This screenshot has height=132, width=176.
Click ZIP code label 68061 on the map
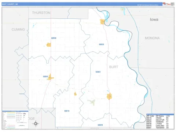pos(98,72)
